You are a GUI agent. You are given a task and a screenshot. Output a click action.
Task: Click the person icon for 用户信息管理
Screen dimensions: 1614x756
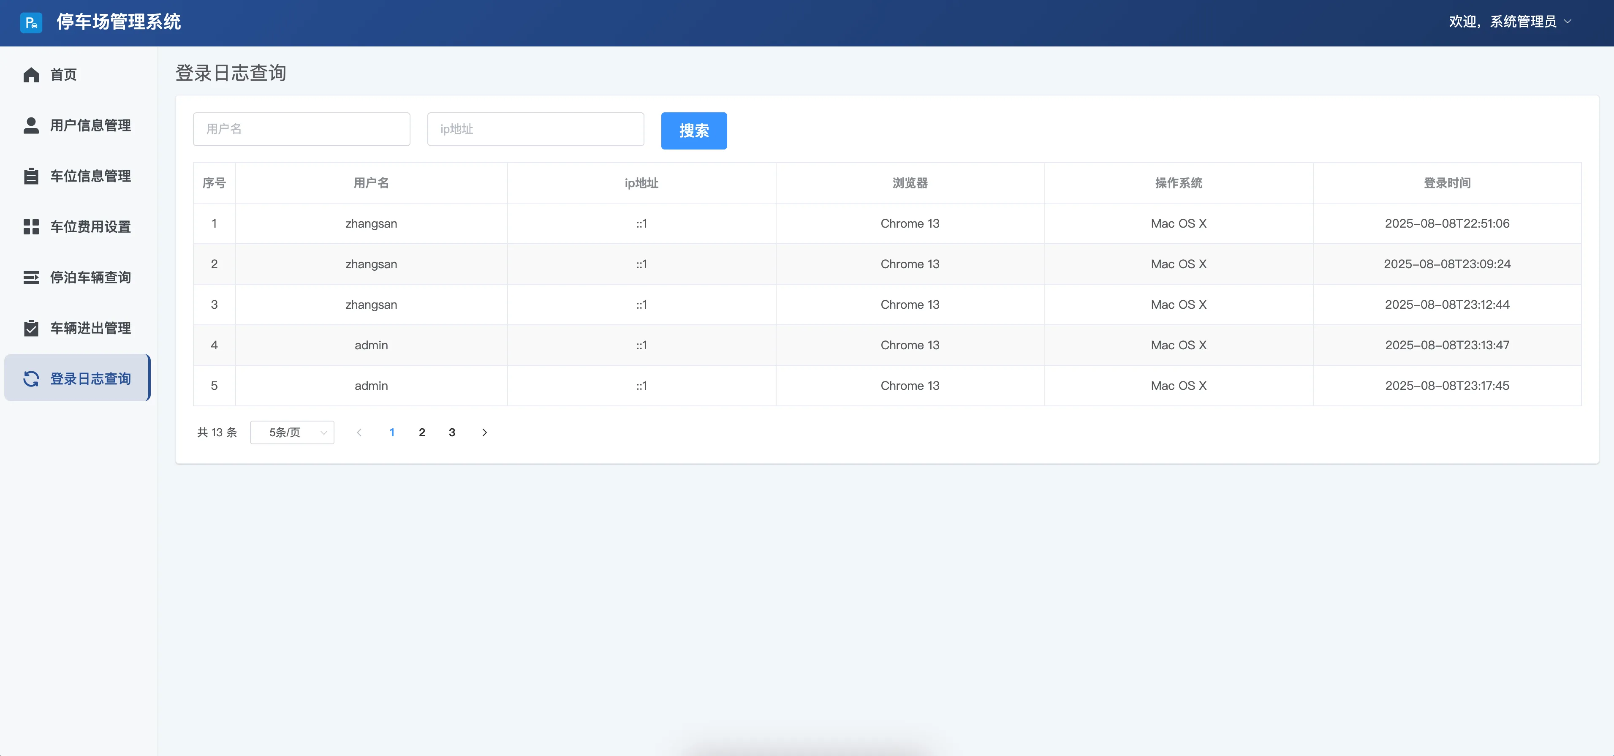[x=31, y=125]
